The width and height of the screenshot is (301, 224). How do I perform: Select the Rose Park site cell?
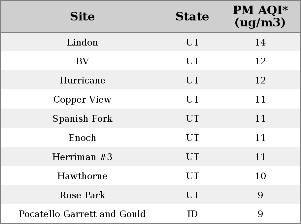(x=83, y=195)
